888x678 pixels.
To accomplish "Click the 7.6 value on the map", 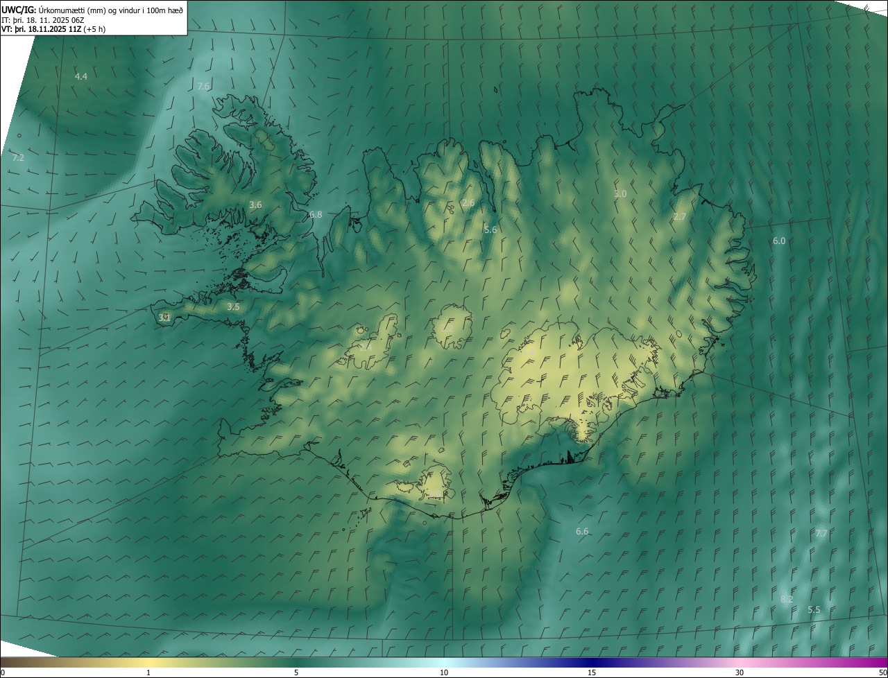I will (x=203, y=87).
